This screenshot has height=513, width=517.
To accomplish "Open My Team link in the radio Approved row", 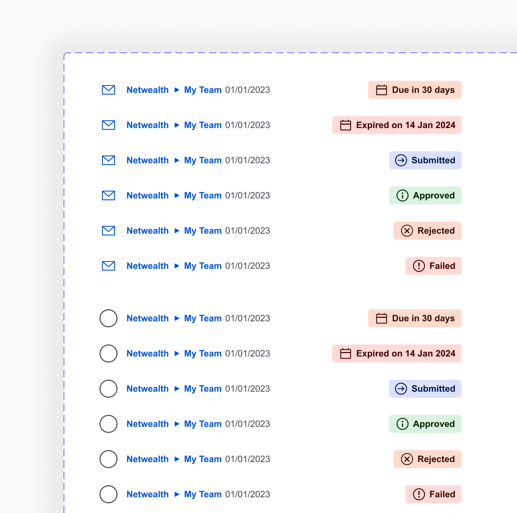I will 203,424.
